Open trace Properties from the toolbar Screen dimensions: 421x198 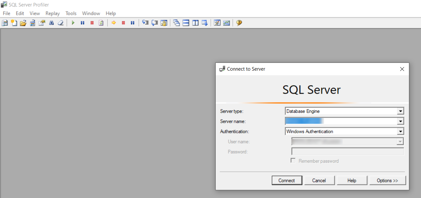click(42, 23)
